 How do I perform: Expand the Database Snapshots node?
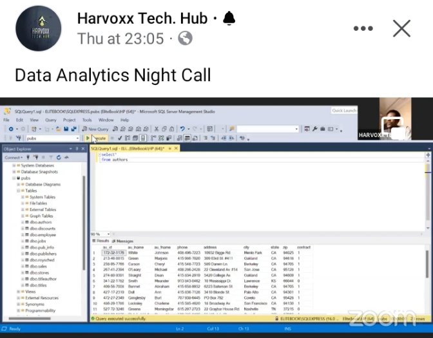point(14,172)
